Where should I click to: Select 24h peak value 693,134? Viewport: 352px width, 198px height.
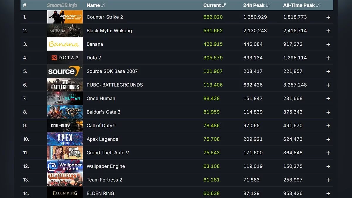point(253,58)
